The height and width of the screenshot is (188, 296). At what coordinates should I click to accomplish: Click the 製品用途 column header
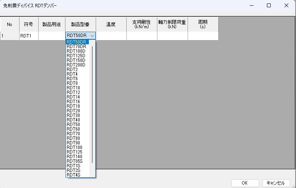click(52, 24)
